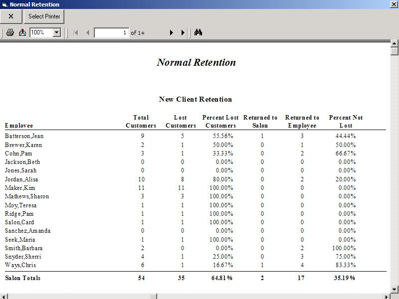Click the vertical scrollbar up arrow
The width and height of the screenshot is (399, 299).
394,44
